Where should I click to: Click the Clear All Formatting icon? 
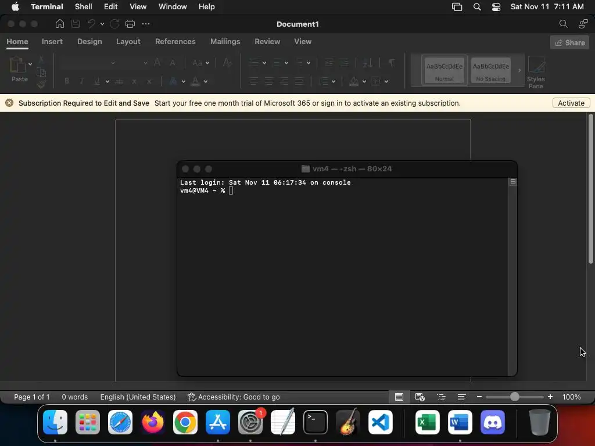pos(227,63)
